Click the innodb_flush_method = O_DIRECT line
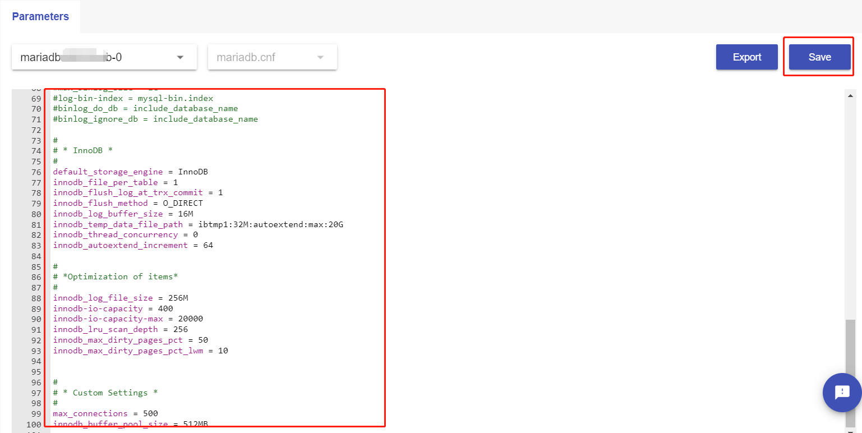The image size is (862, 433). coord(128,203)
